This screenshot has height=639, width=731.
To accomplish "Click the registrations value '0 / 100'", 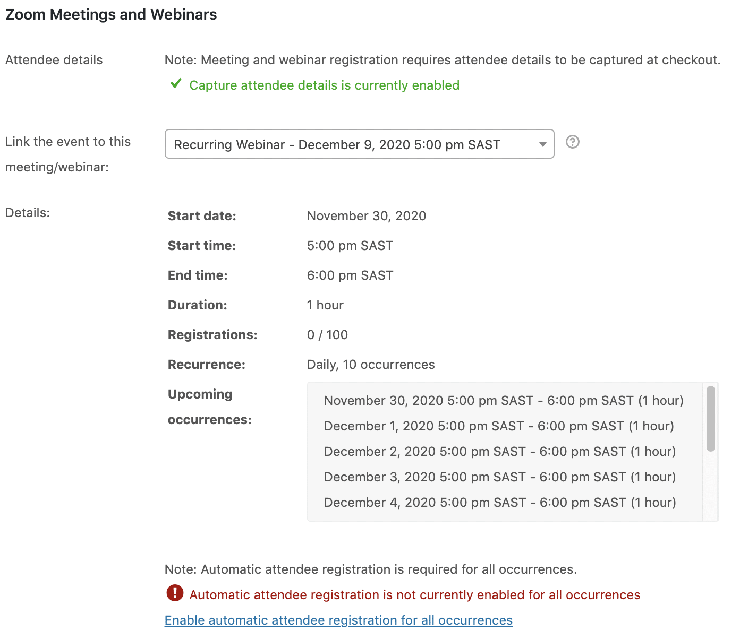I will click(327, 335).
